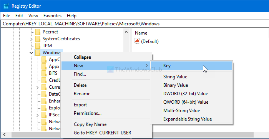
Task: Choose Rename in the context menu
Action: tap(107, 94)
